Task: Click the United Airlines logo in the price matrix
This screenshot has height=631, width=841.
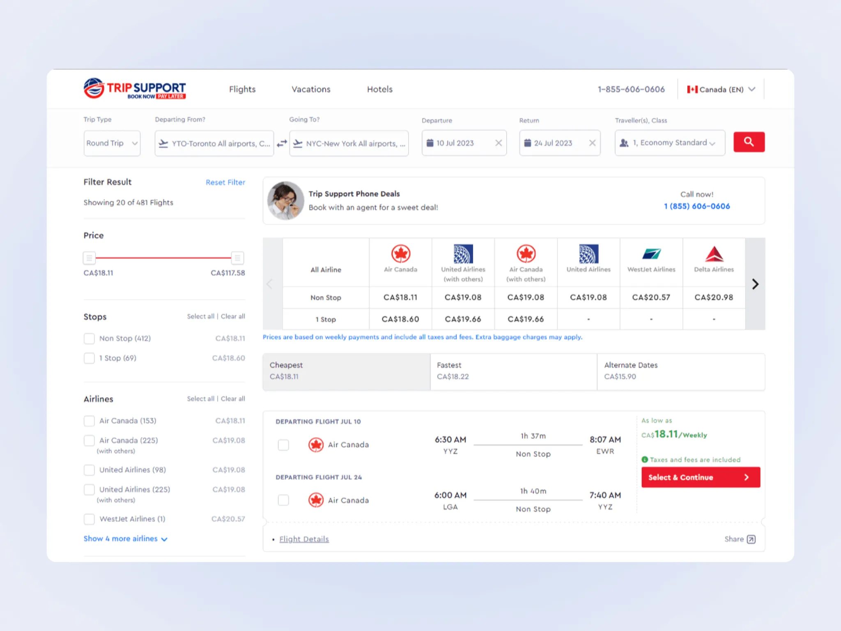Action: point(463,254)
